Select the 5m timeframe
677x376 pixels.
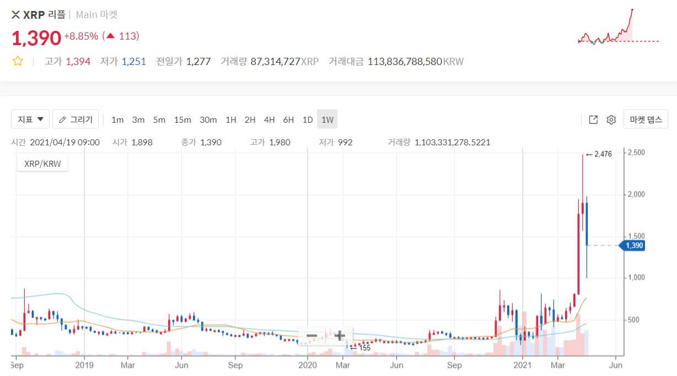pyautogui.click(x=159, y=119)
